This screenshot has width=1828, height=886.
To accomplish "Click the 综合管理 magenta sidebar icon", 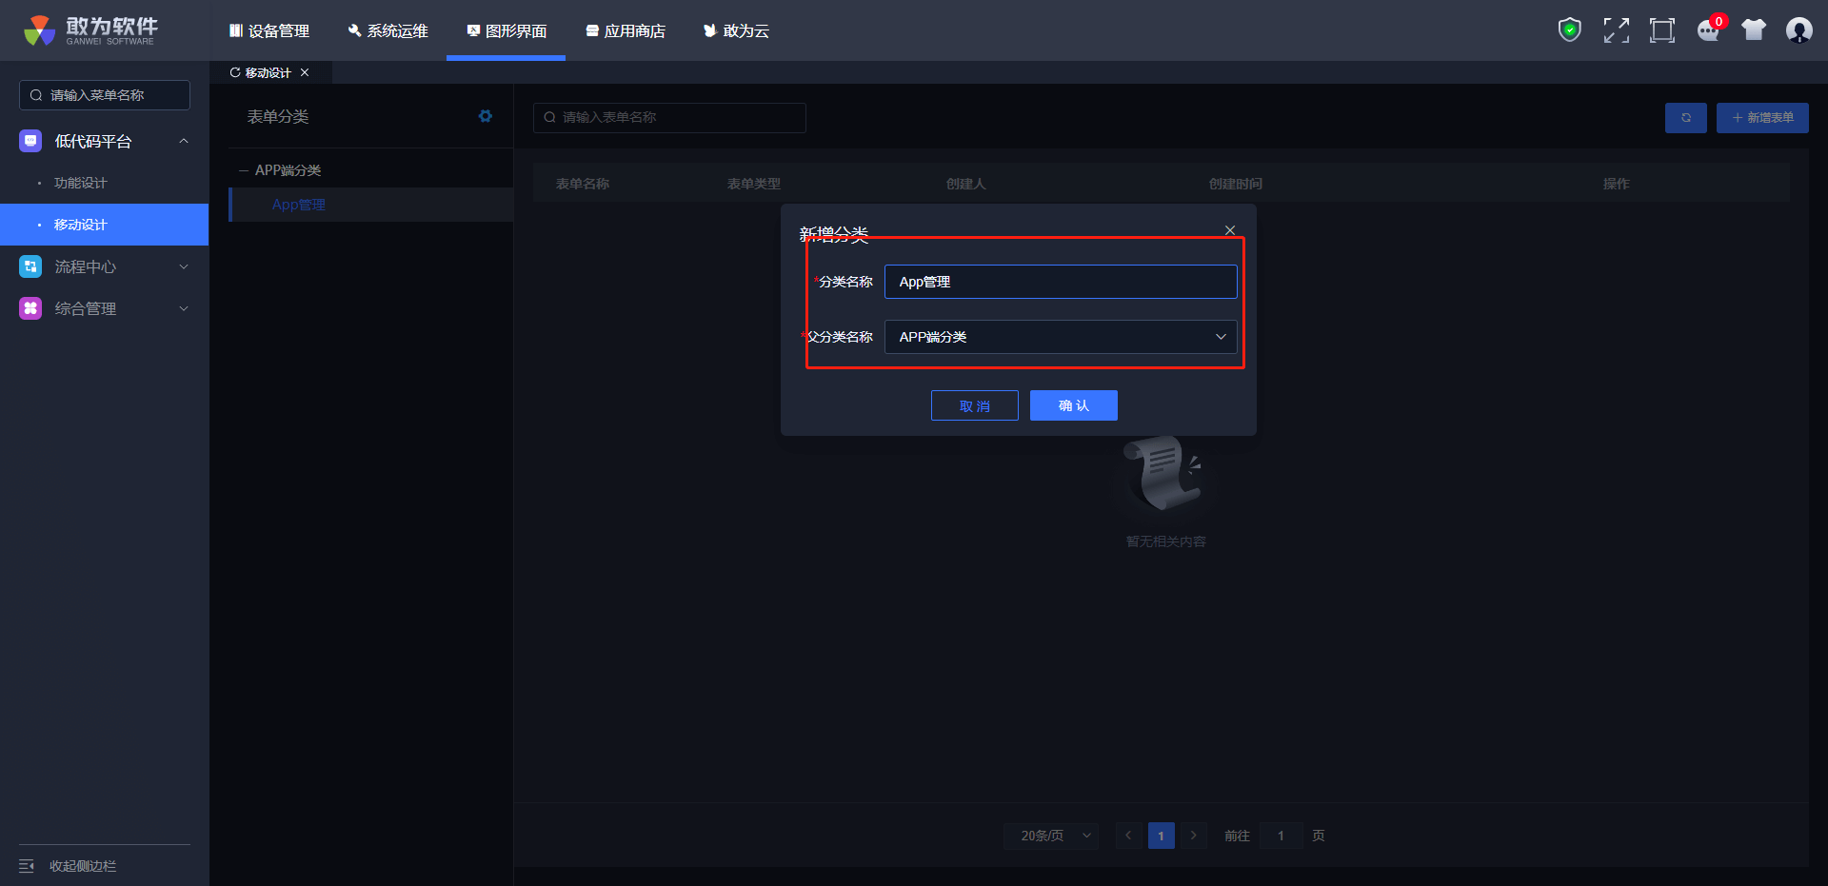I will tap(30, 308).
